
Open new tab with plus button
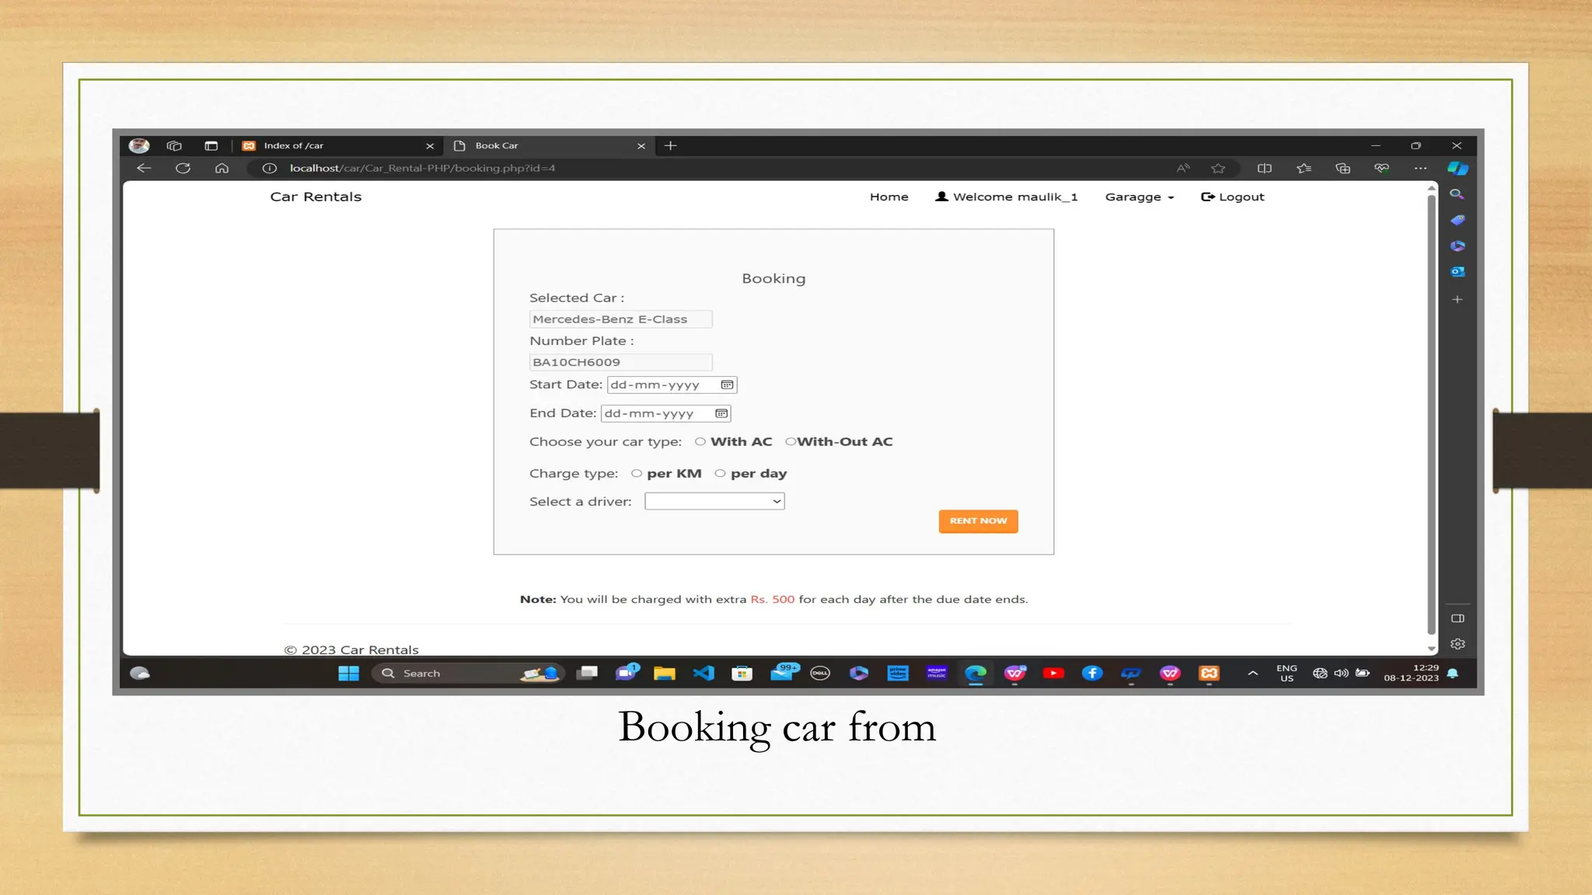[671, 145]
